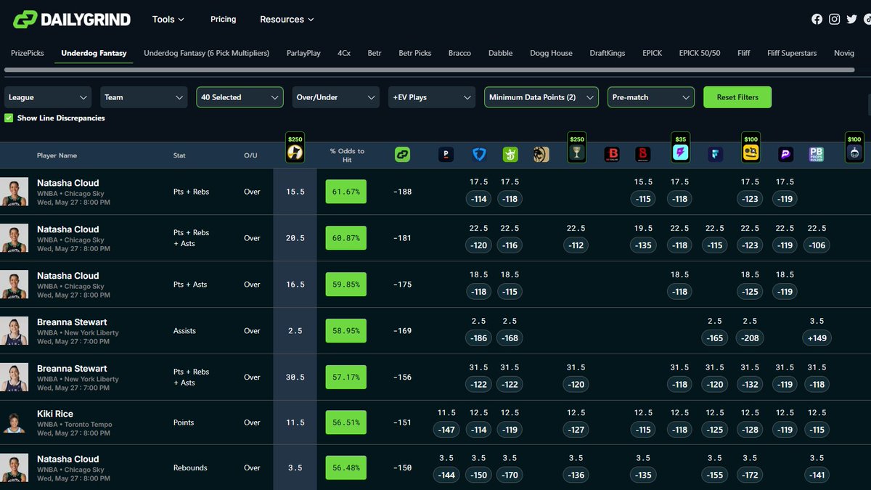Expand the Team filter dropdown
Image resolution: width=871 pixels, height=490 pixels.
(x=144, y=97)
